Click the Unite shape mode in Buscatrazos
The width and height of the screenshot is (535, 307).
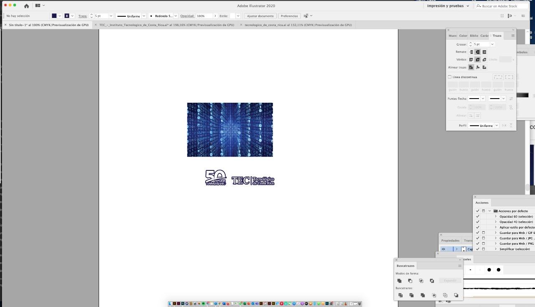399,281
